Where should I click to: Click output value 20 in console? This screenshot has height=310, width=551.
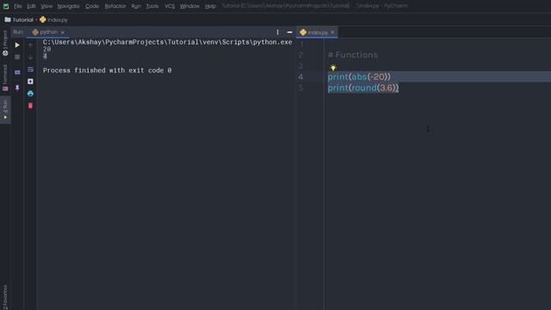(x=46, y=49)
